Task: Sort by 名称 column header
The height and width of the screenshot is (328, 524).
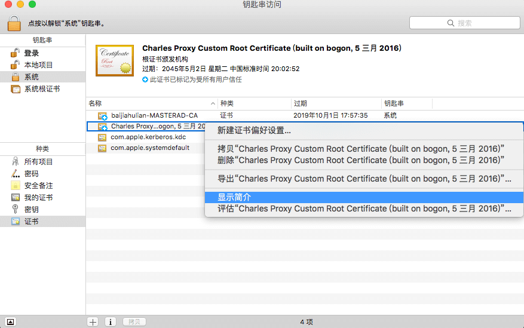Action: [152, 103]
